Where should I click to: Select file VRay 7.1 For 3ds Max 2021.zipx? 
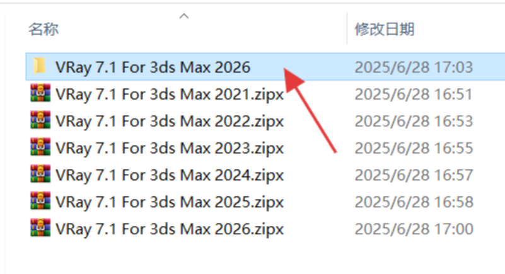[x=170, y=94]
